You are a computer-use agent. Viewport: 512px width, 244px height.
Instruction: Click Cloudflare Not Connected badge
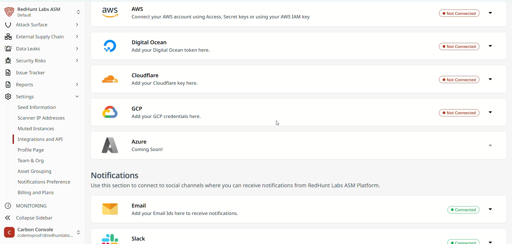click(459, 80)
